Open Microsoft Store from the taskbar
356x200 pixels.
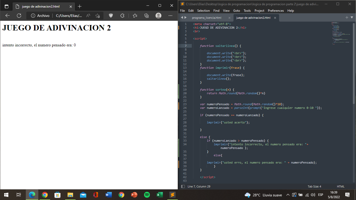[x=57, y=195]
